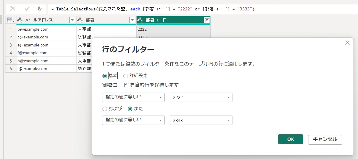Open the 2222 value dropdown
358x159 pixels.
[x=201, y=97]
